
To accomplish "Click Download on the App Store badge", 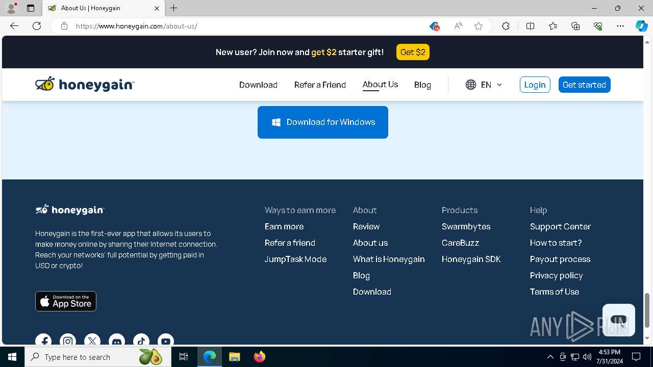I will tap(66, 301).
